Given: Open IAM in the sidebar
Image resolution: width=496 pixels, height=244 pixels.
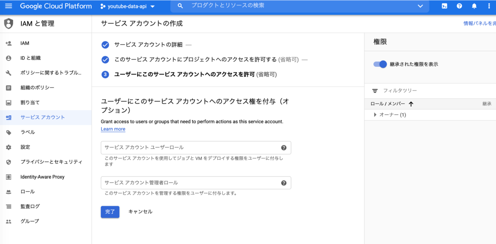Looking at the screenshot, I should [x=45, y=43].
